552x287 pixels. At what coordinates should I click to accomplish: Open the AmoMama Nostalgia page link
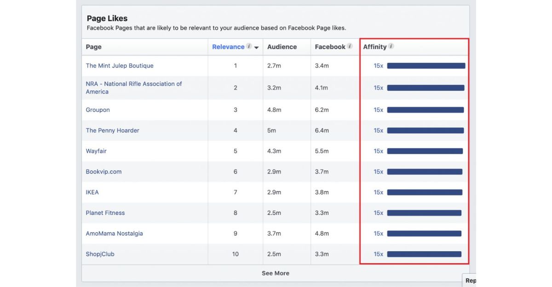(x=114, y=234)
